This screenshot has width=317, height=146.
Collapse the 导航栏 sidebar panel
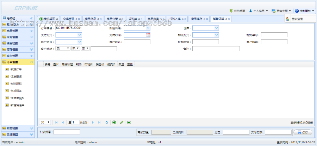coord(31,18)
